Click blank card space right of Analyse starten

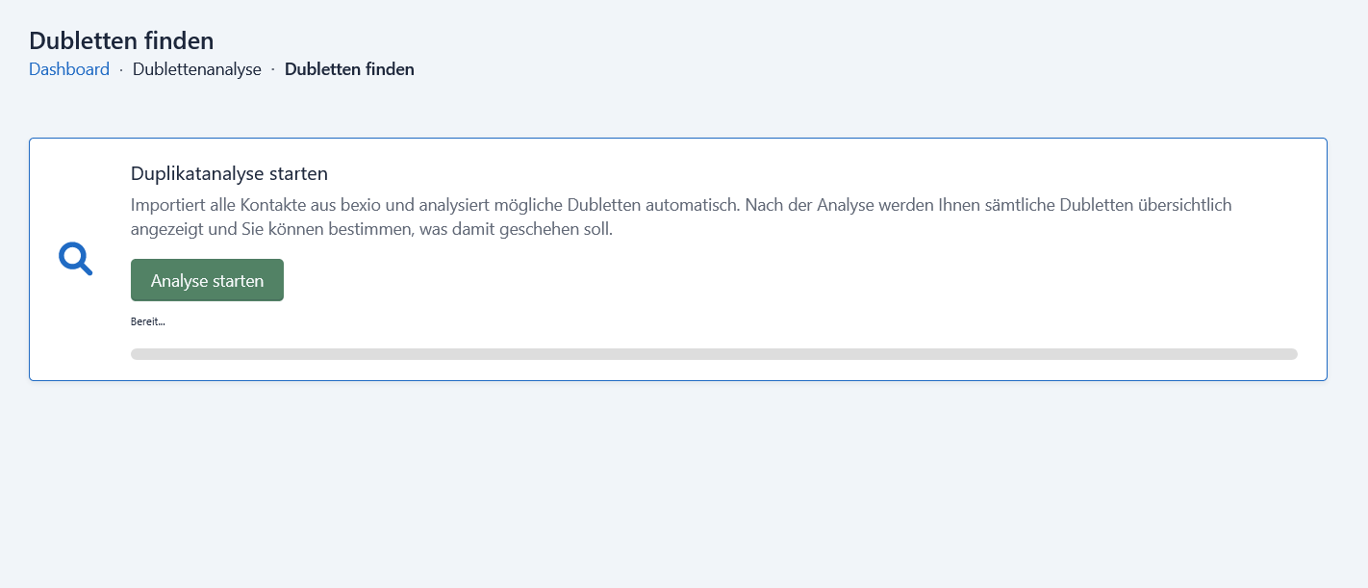[770, 280]
